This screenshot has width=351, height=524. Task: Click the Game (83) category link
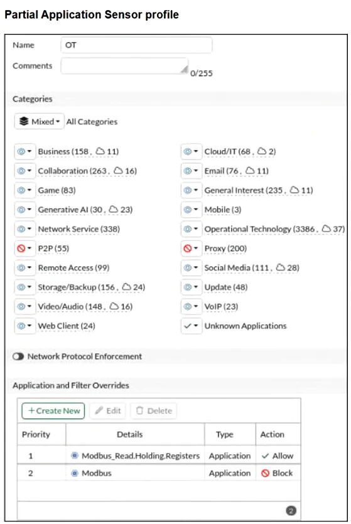point(57,190)
